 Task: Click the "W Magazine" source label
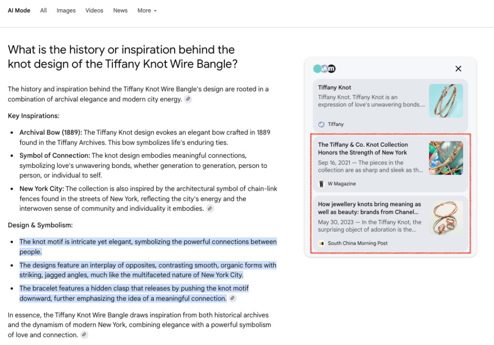coord(342,184)
